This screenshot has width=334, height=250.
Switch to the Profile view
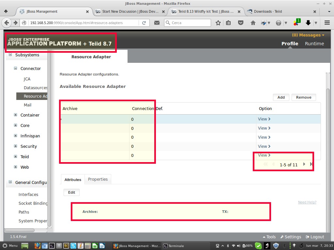pyautogui.click(x=290, y=44)
